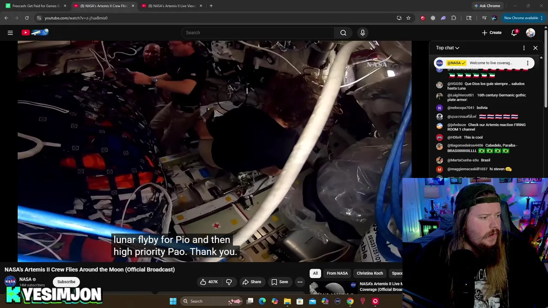Reload the current page
This screenshot has width=548, height=308.
27,18
